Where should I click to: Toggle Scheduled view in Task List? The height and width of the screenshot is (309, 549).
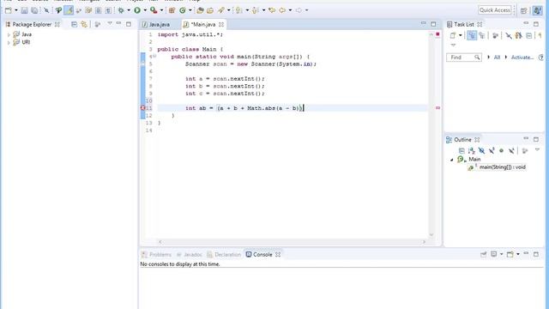[x=482, y=35]
